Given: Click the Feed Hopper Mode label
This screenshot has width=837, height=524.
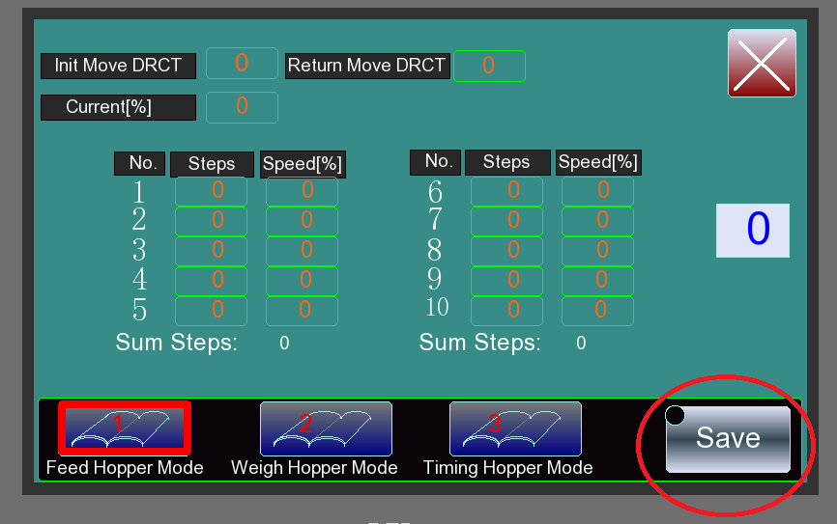Looking at the screenshot, I should point(125,468).
